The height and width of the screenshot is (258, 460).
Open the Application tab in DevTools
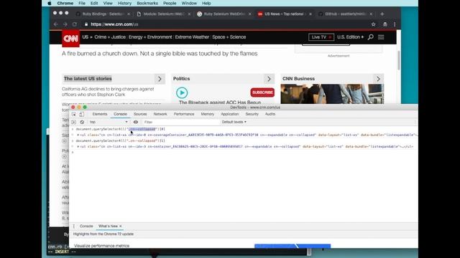coord(230,114)
